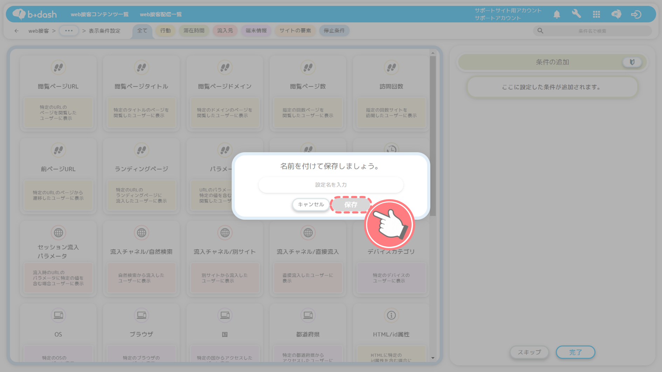Expand the breadcrumb ellipsis button

pyautogui.click(x=69, y=31)
